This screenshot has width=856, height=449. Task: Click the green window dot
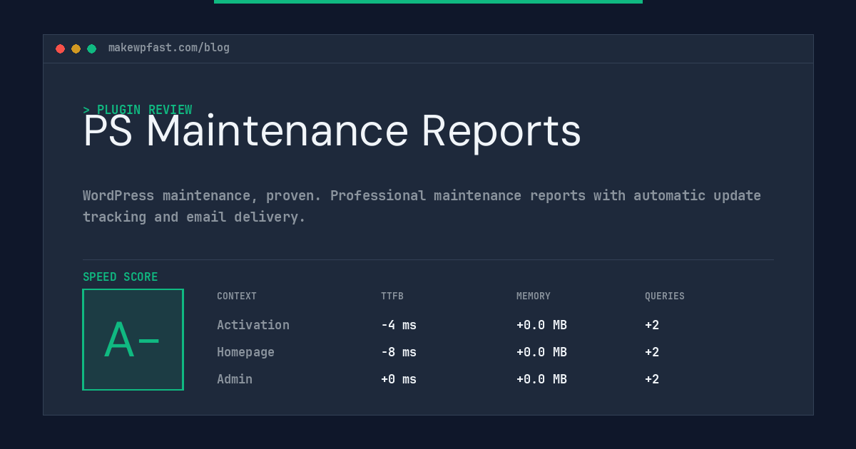91,48
